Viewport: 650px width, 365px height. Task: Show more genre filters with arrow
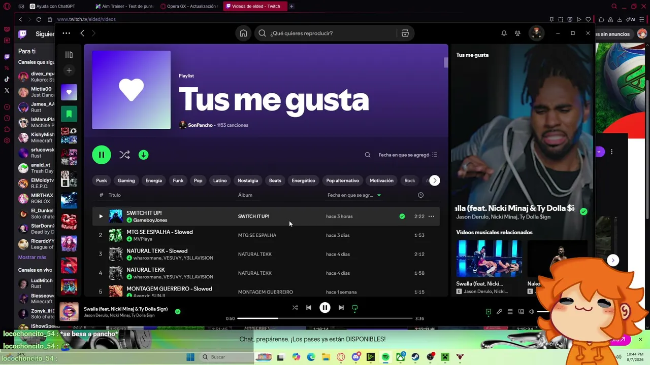pos(435,180)
